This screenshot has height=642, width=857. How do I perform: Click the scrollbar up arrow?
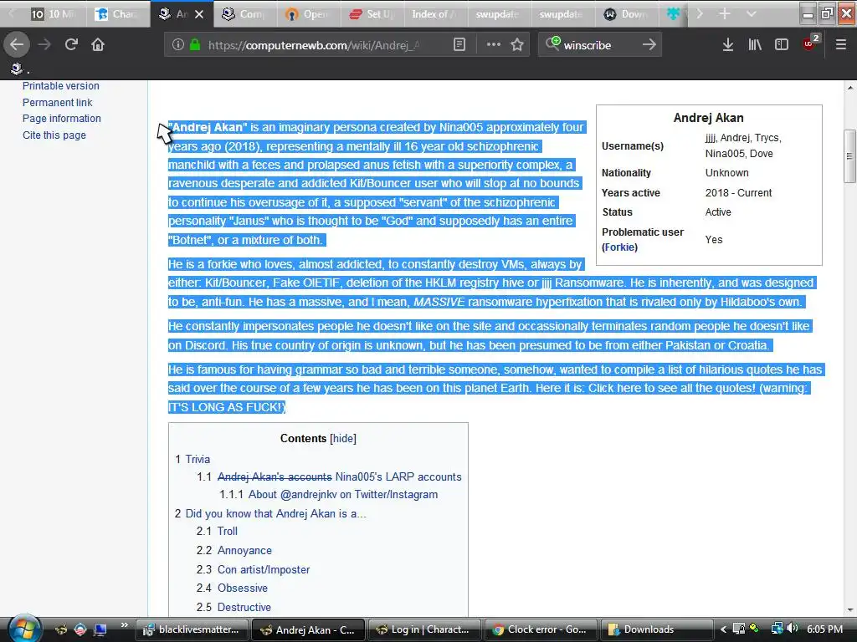[850, 87]
